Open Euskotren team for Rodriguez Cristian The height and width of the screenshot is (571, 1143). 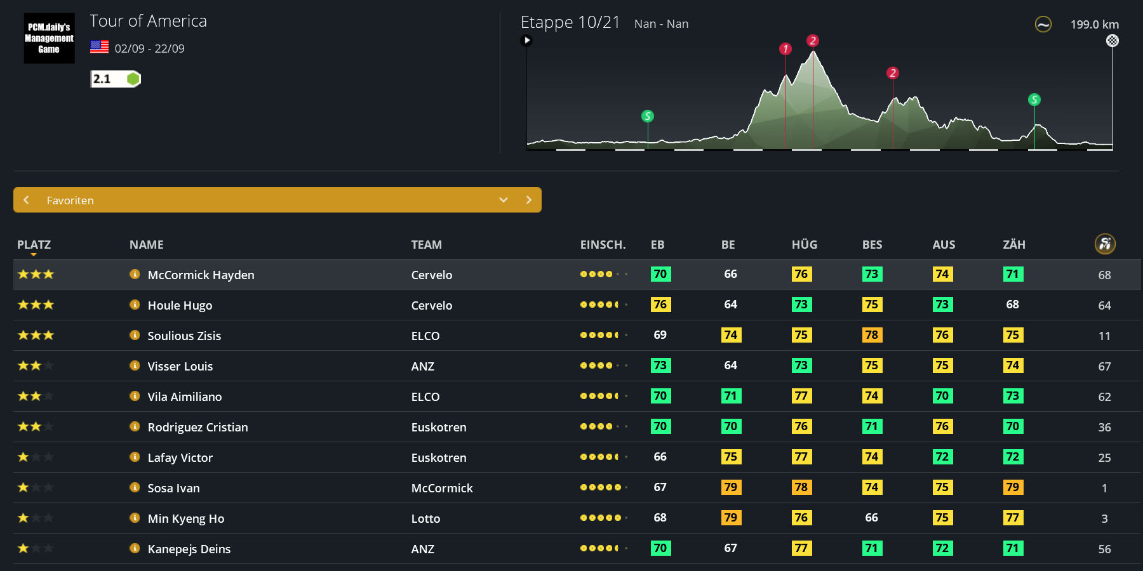438,427
